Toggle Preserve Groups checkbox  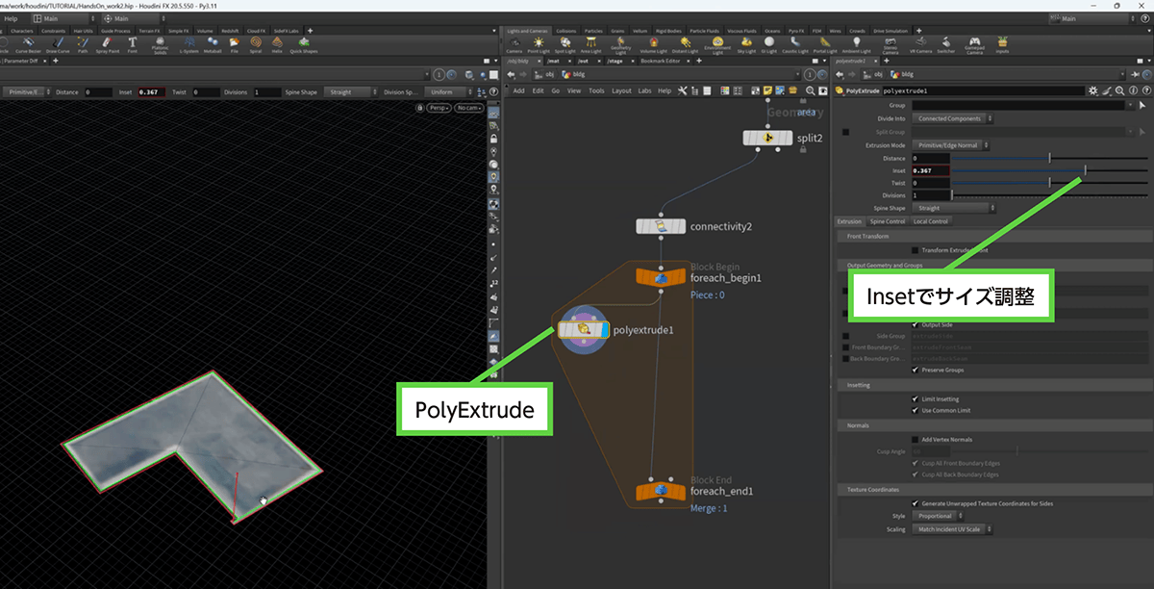914,370
